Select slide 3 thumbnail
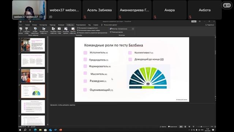Viewport: 234px width, 132px height. pos(33,76)
